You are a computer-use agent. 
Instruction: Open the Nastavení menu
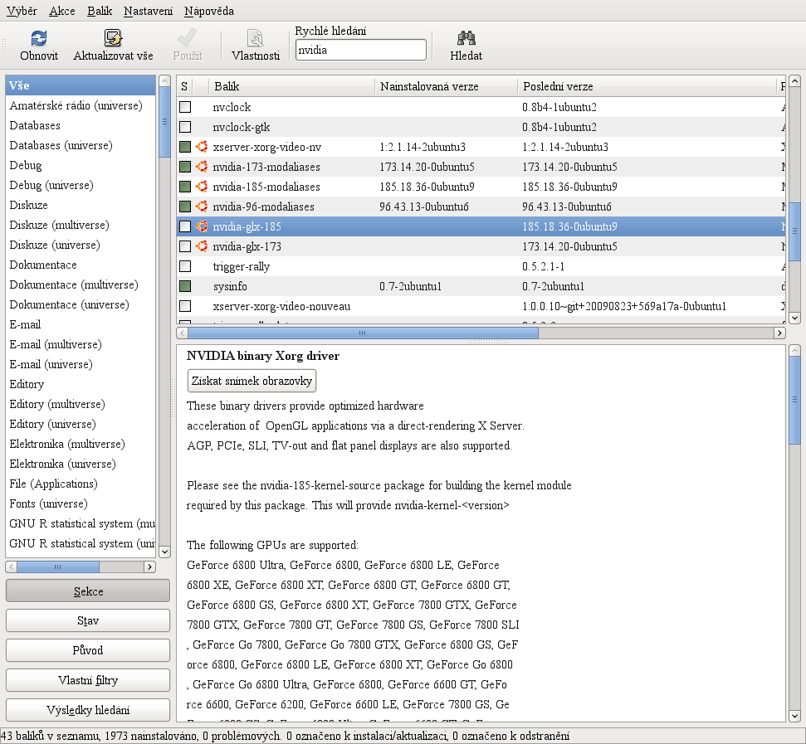(x=148, y=11)
